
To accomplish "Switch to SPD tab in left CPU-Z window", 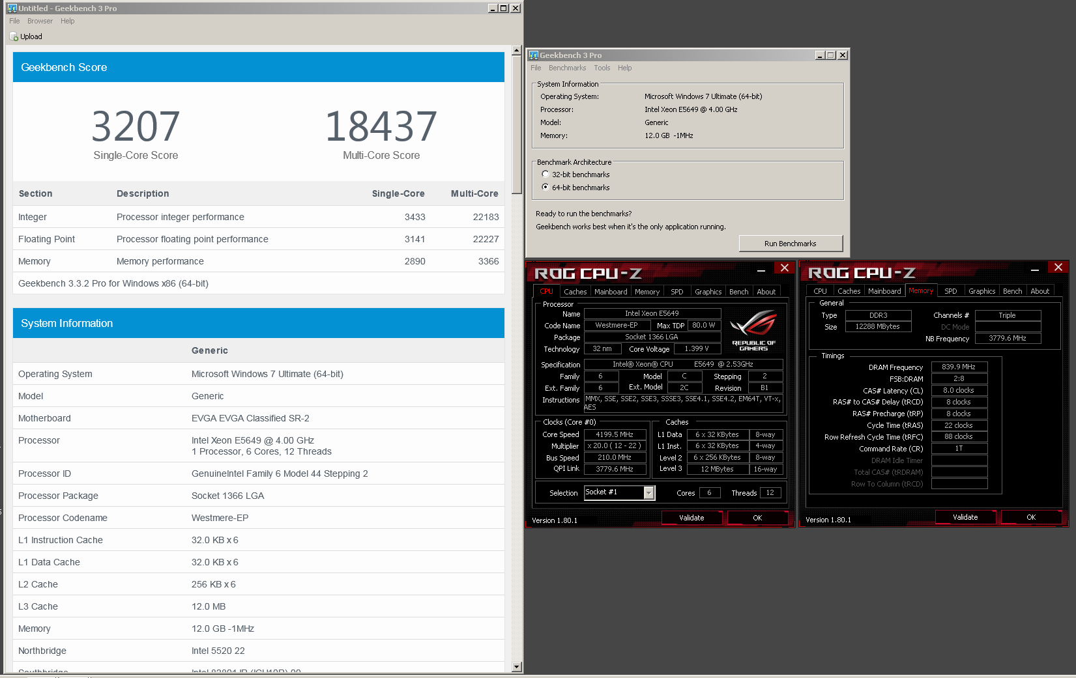I will coord(677,292).
